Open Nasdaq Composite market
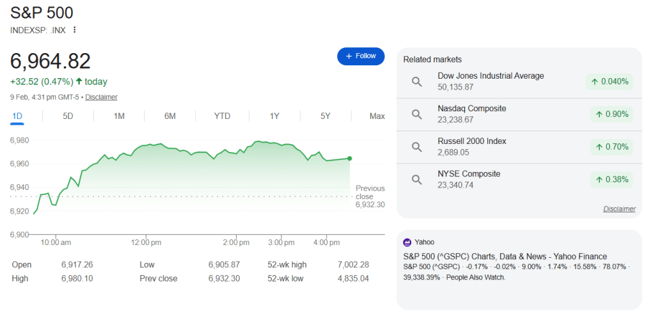 pos(519,114)
